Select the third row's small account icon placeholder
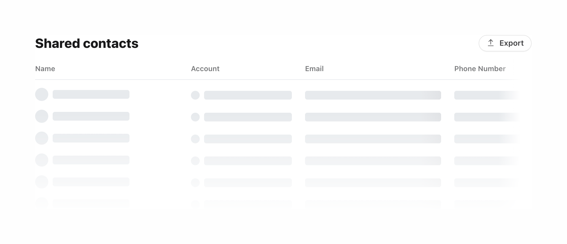 195,139
